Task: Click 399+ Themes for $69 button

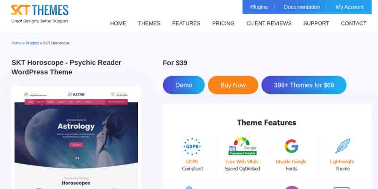Action: tap(304, 85)
